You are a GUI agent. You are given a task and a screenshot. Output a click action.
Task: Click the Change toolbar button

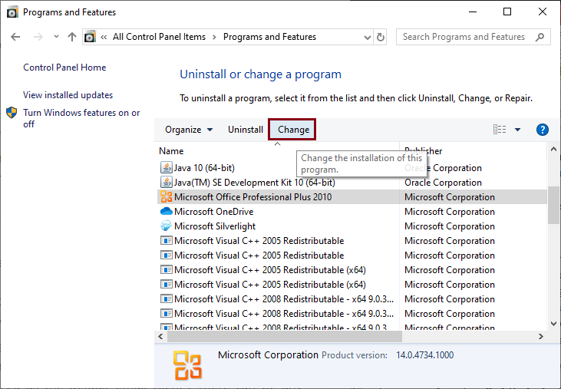[293, 130]
